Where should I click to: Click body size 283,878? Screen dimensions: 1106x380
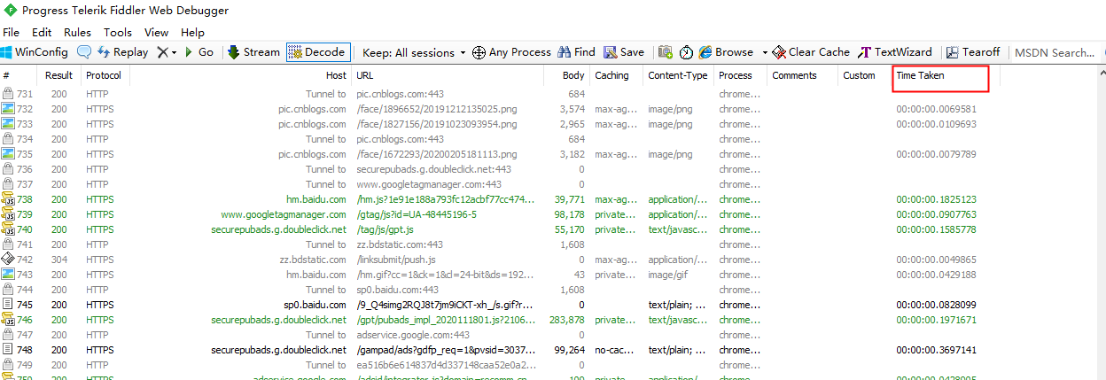point(567,320)
